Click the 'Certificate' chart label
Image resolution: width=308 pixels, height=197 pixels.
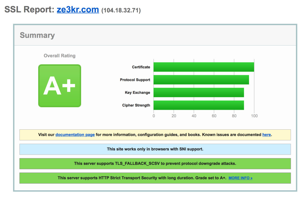click(141, 67)
